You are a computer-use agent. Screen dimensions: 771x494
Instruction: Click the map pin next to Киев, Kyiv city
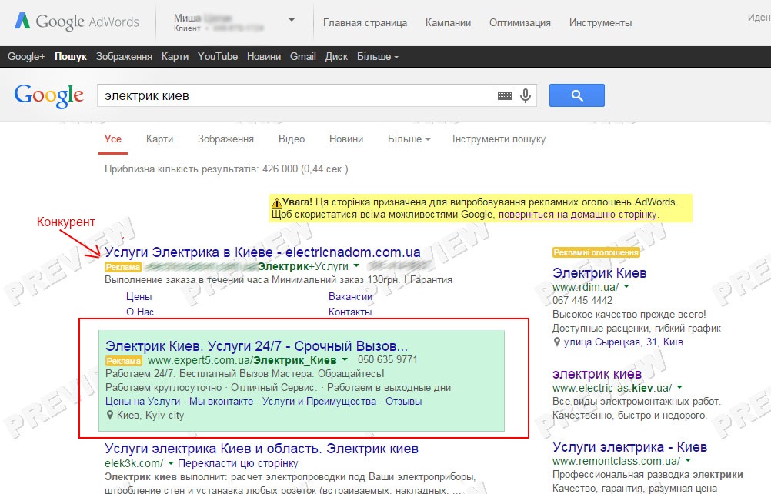[x=110, y=416]
